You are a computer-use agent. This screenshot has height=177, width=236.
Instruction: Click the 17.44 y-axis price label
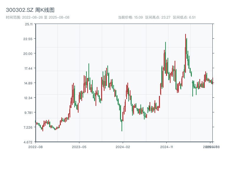point(29,68)
